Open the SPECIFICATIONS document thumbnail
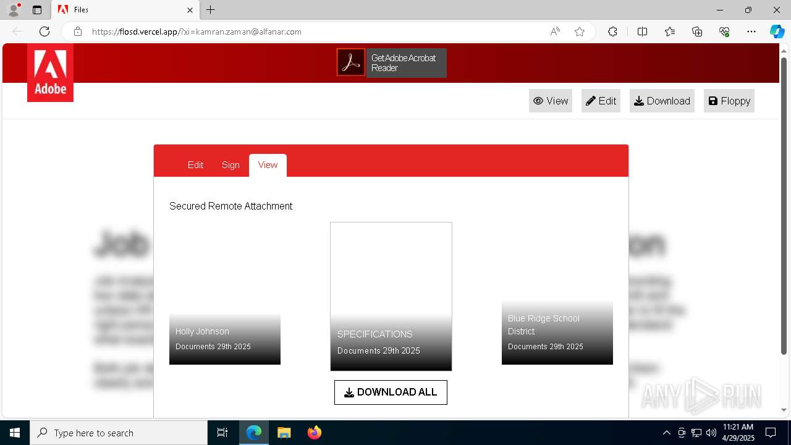Screen dimensions: 791x445 click(391, 297)
